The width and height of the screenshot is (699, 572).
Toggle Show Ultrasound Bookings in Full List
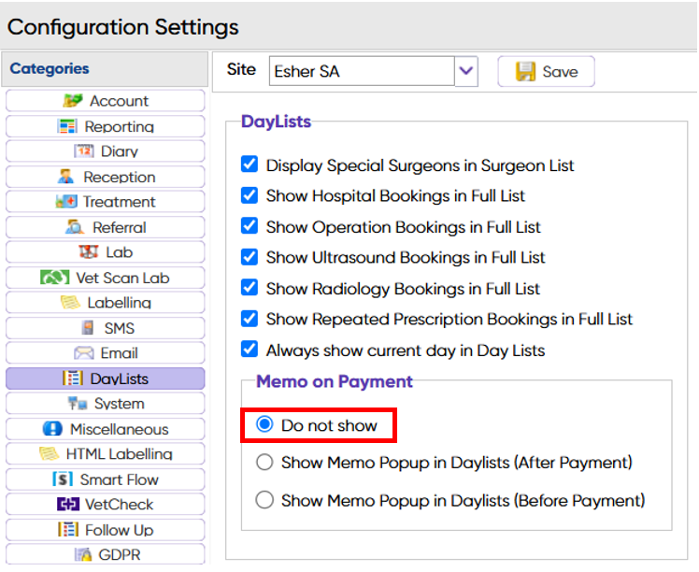(250, 257)
